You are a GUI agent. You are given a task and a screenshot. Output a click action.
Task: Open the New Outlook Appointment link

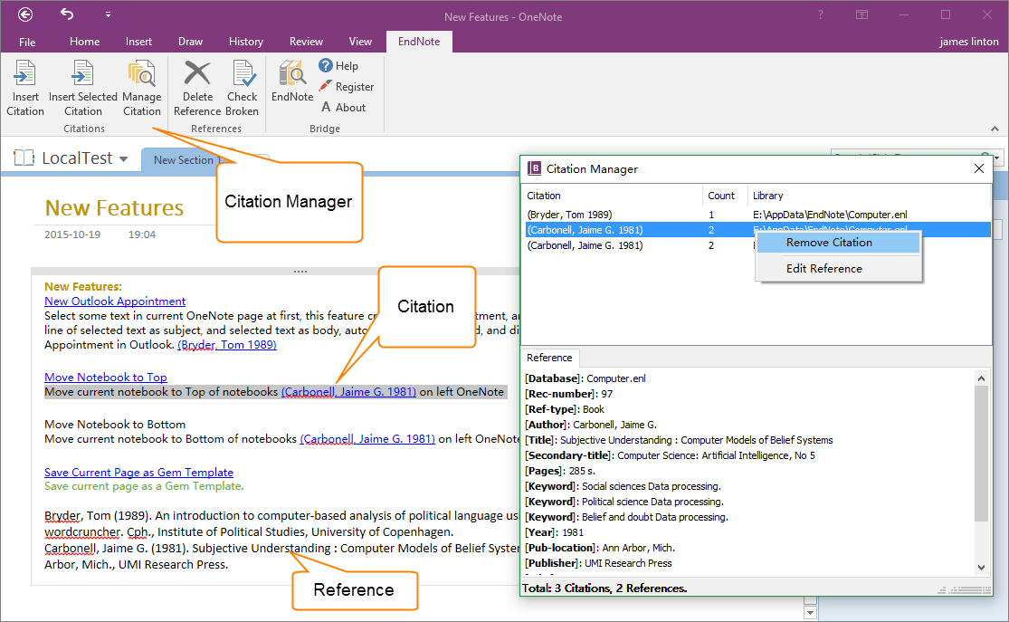[115, 301]
